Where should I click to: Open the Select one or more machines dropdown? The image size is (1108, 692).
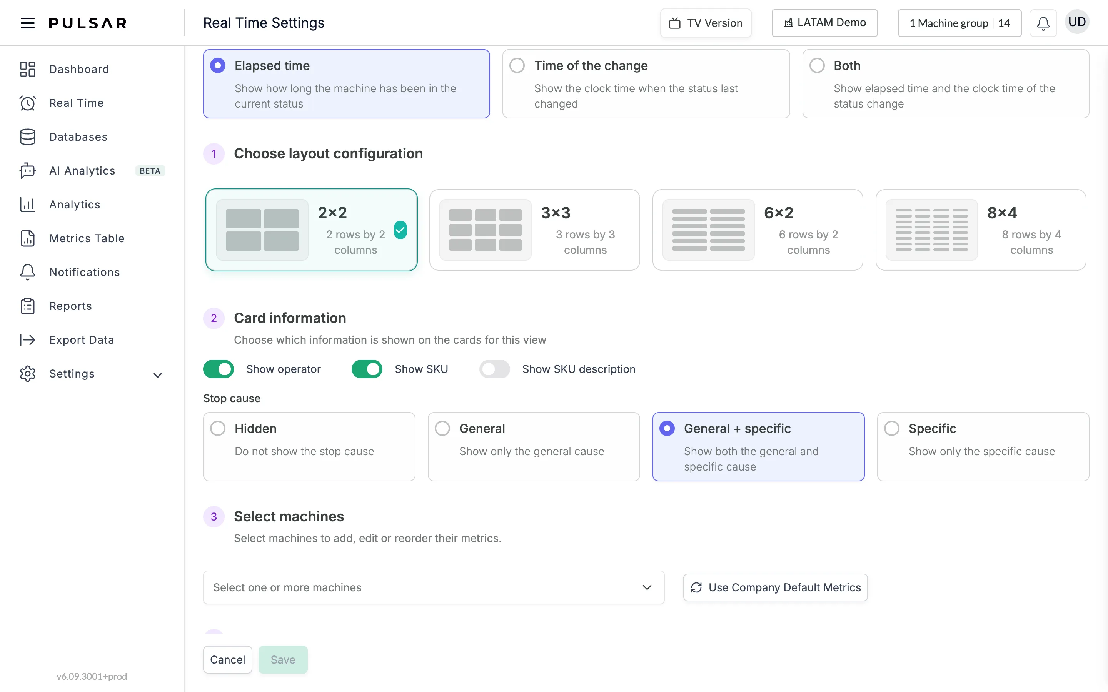[x=434, y=587]
